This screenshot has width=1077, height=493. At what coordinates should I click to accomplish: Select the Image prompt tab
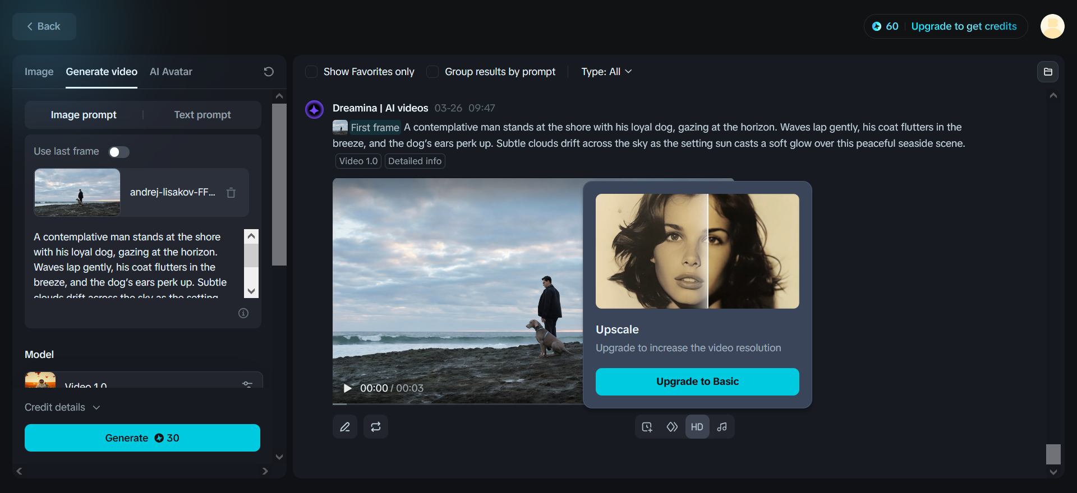(x=84, y=115)
